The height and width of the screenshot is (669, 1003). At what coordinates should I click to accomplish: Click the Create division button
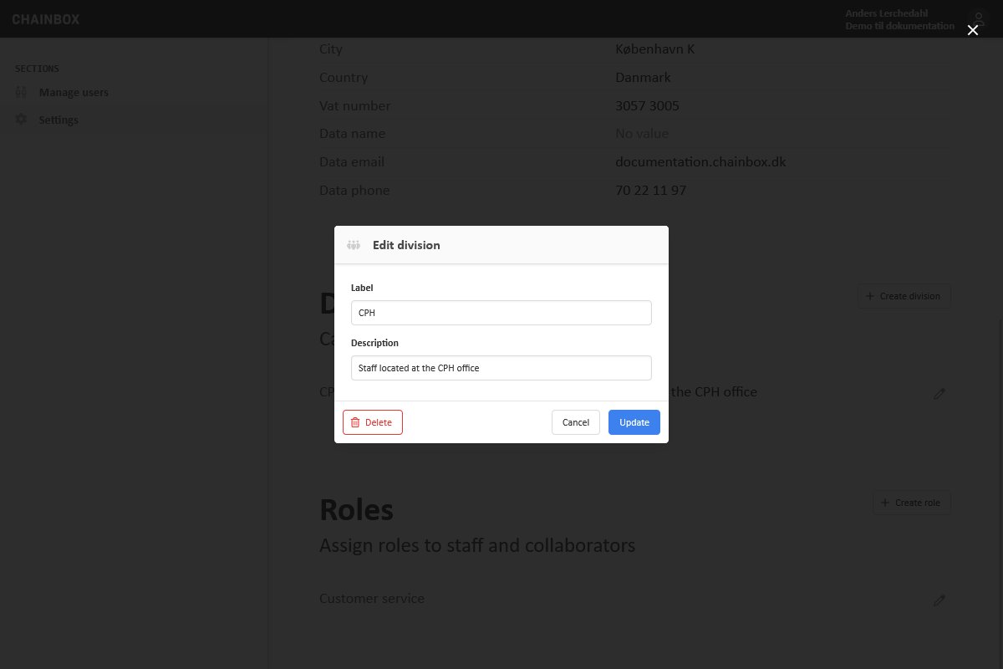pyautogui.click(x=904, y=296)
